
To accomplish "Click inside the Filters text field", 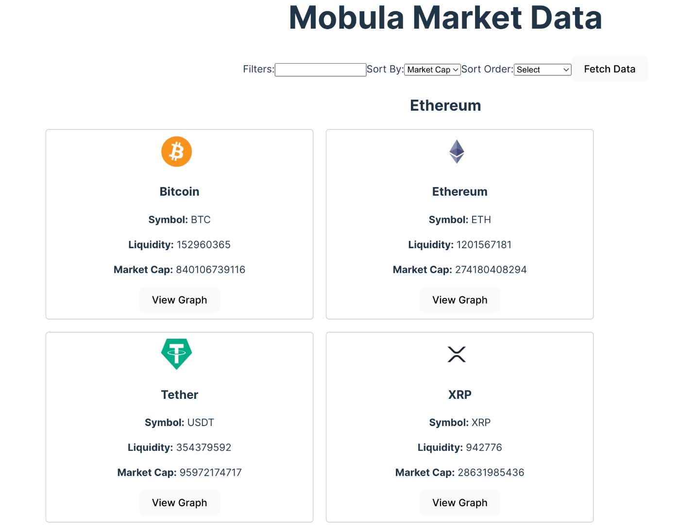I will [x=320, y=69].
